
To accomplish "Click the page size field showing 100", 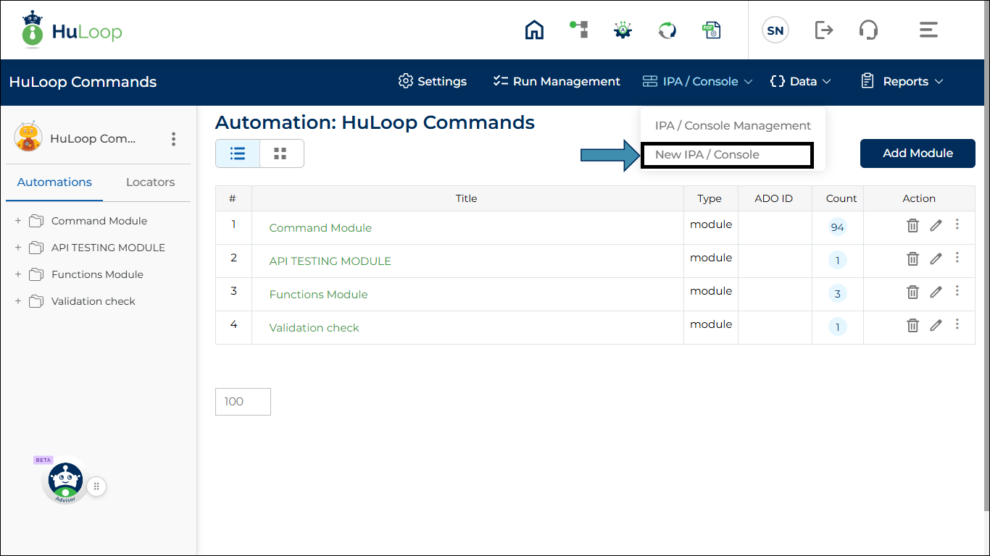I will coord(243,402).
